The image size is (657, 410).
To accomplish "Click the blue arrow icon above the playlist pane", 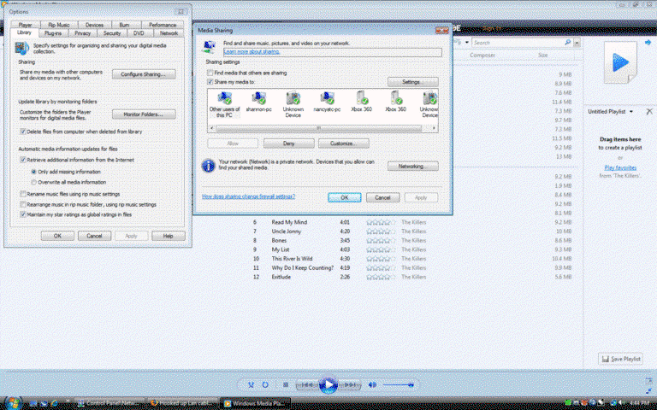I will pyautogui.click(x=648, y=43).
